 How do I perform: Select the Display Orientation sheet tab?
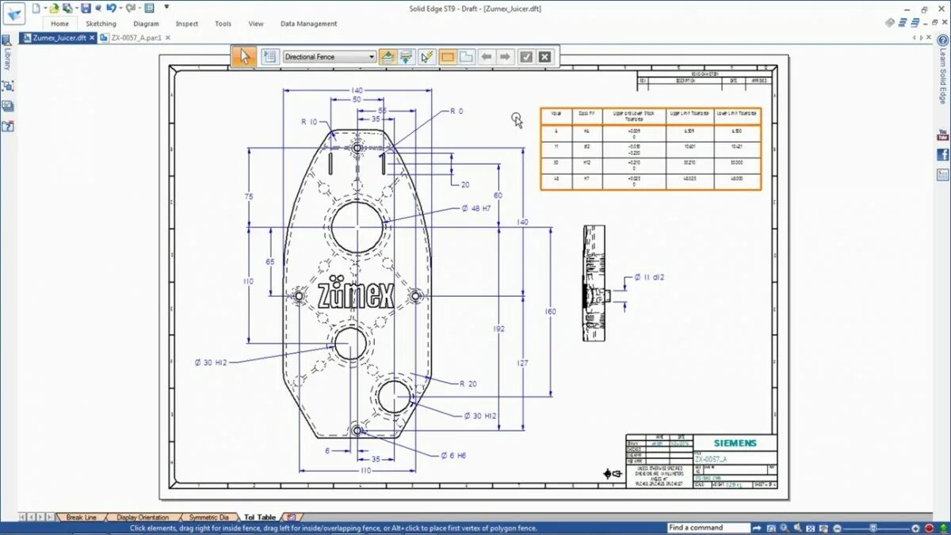tap(142, 517)
